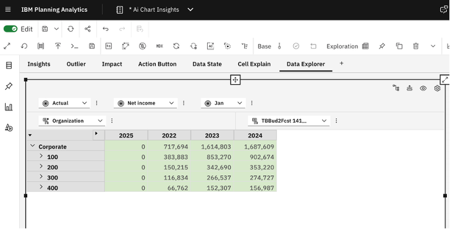Click the eye visibility icon above grid
The image size is (450, 229).
pos(423,89)
